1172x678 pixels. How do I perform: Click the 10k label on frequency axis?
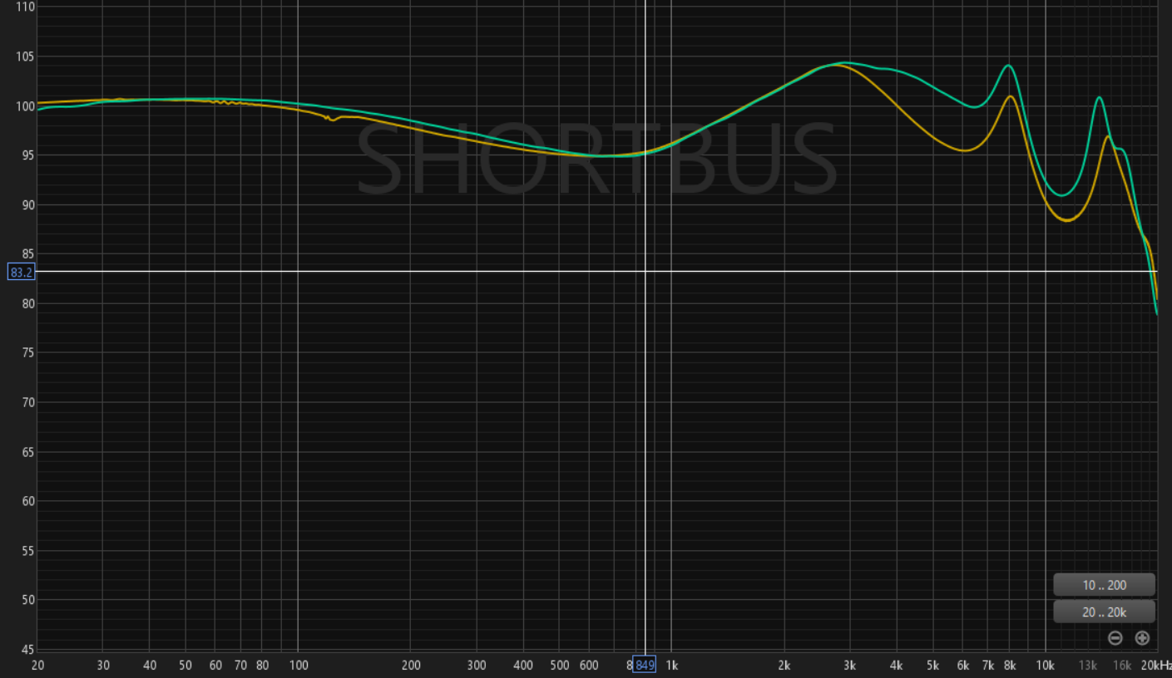pos(1045,665)
